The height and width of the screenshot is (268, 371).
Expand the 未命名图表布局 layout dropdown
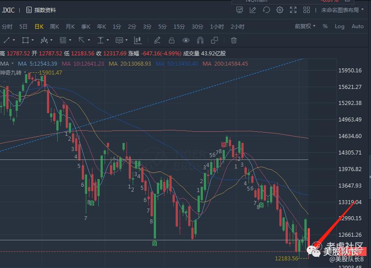(342, 10)
